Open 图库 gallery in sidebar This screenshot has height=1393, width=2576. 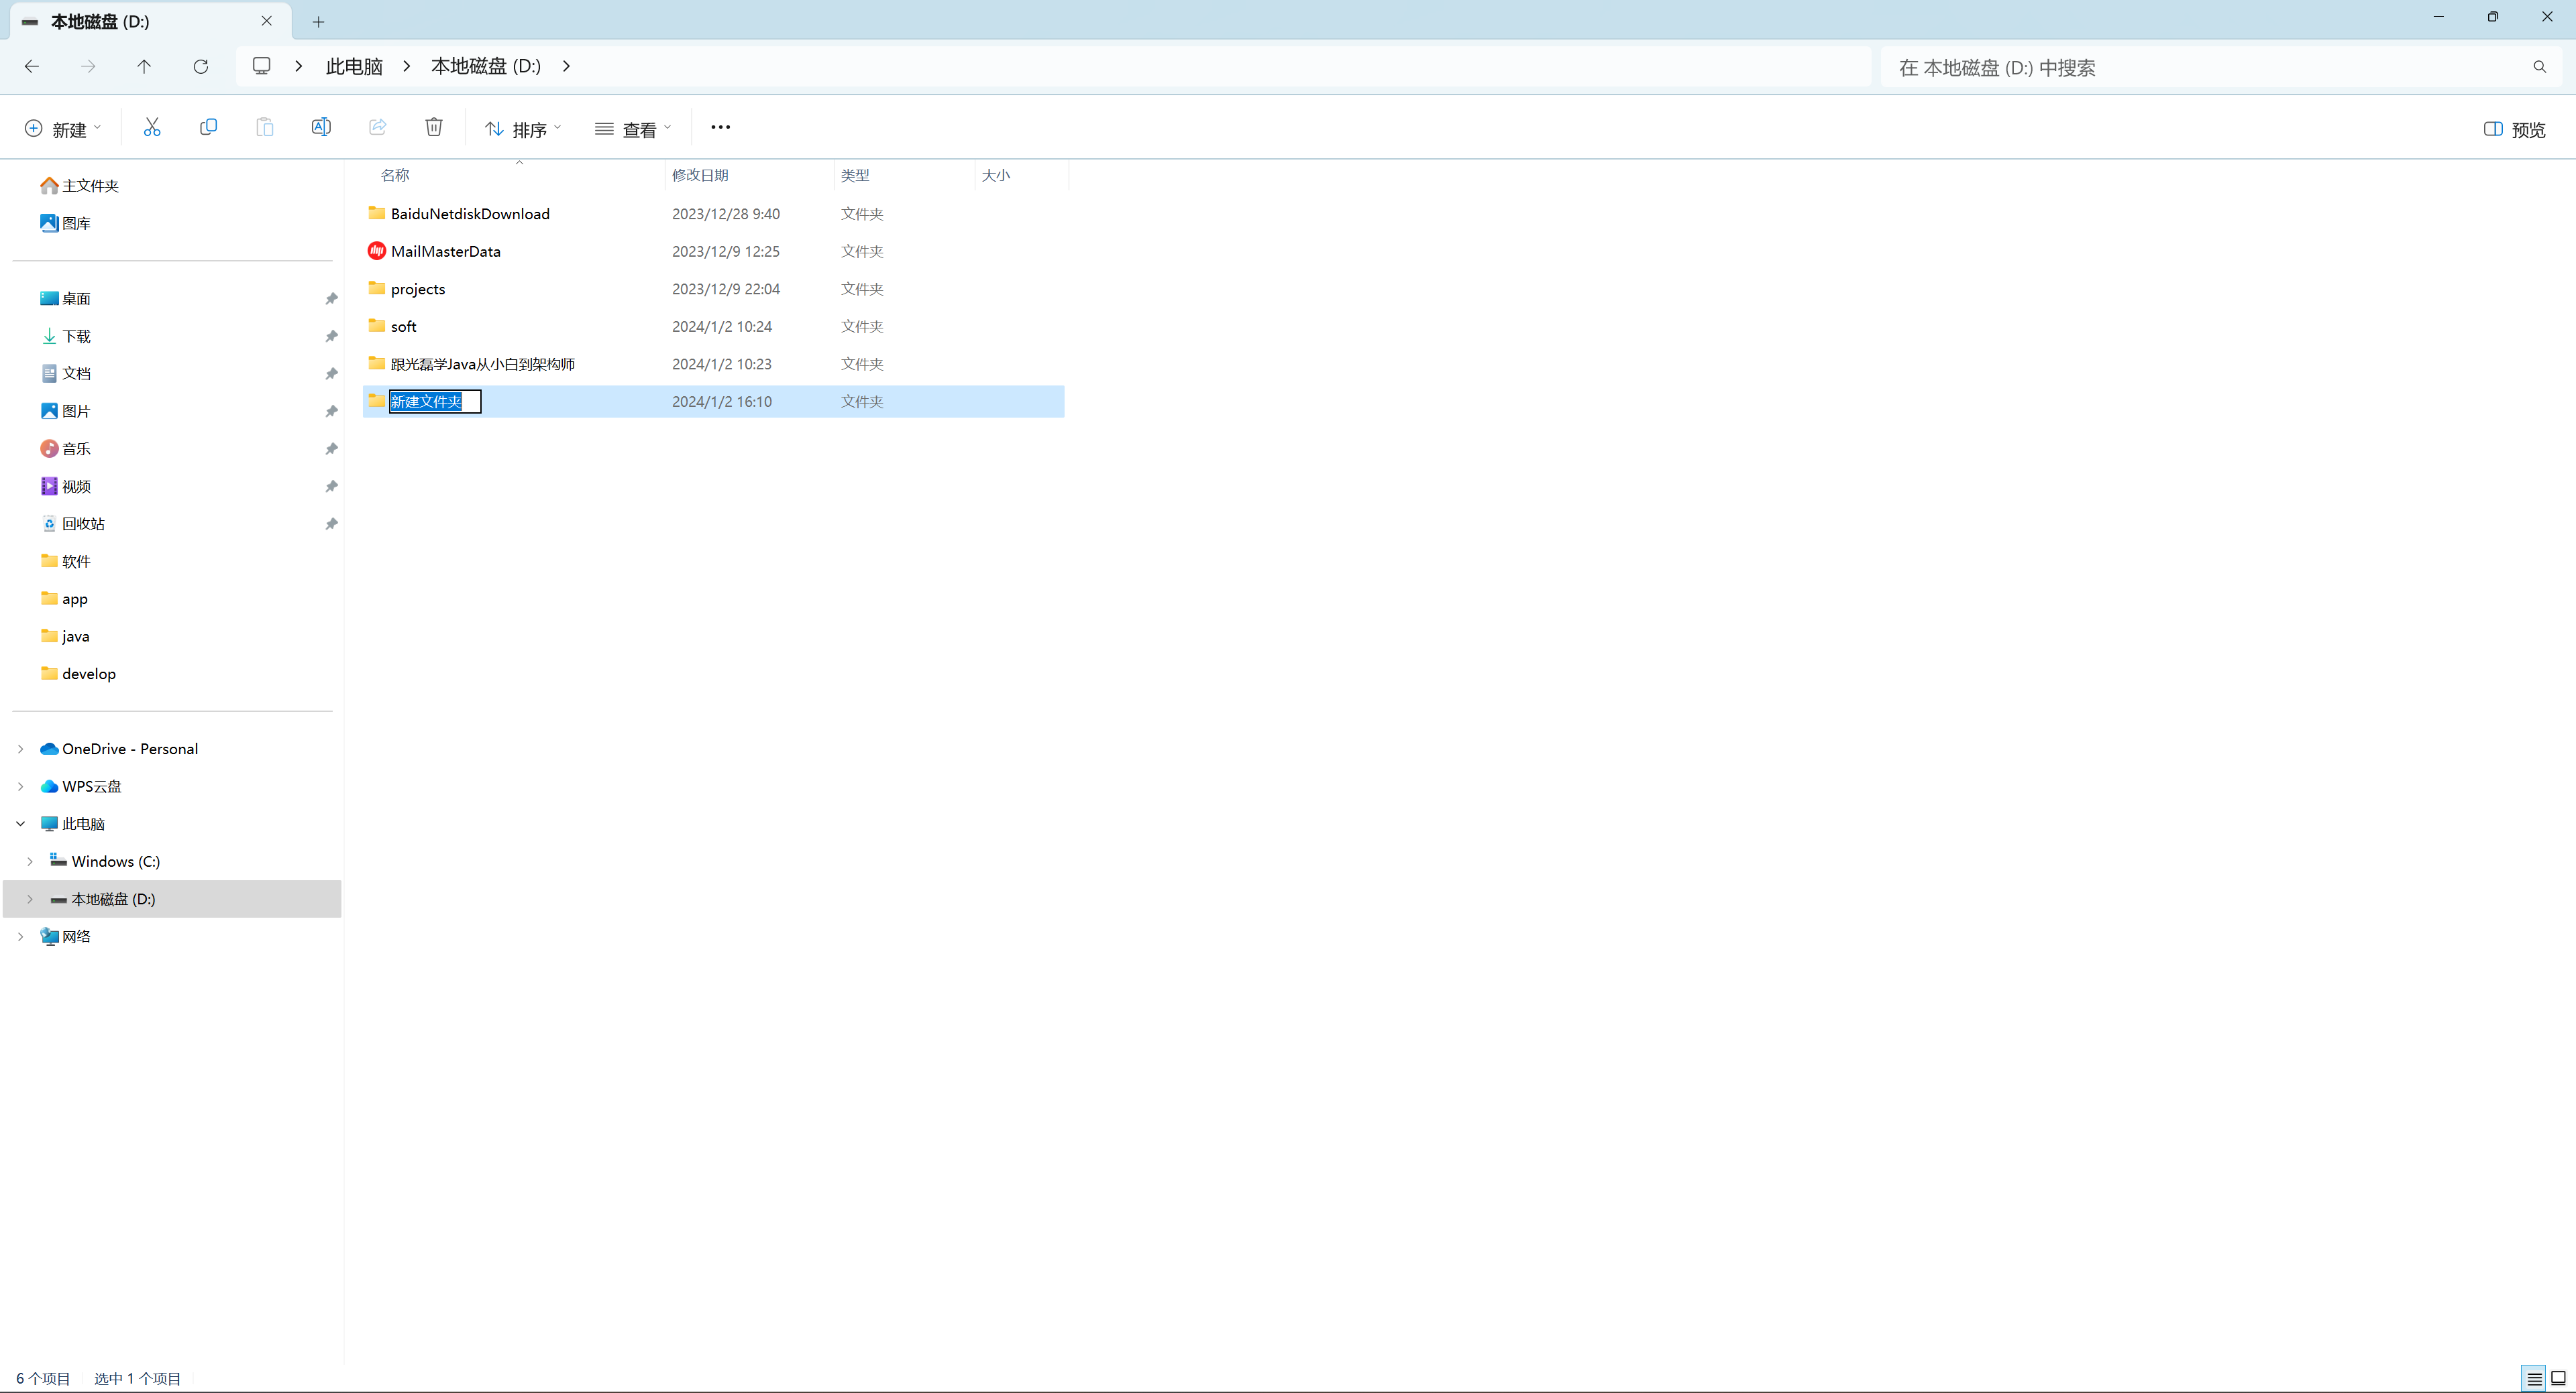click(65, 224)
